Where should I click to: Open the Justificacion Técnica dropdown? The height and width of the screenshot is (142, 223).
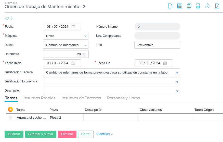point(177,73)
